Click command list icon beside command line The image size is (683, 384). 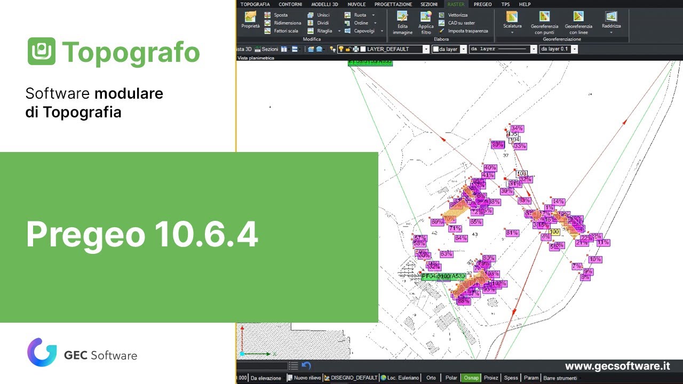point(293,366)
